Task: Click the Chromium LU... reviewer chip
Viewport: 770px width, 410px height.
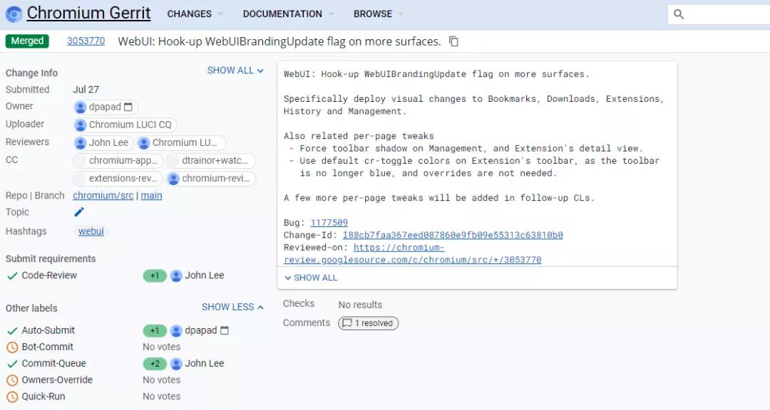Action: click(x=181, y=142)
